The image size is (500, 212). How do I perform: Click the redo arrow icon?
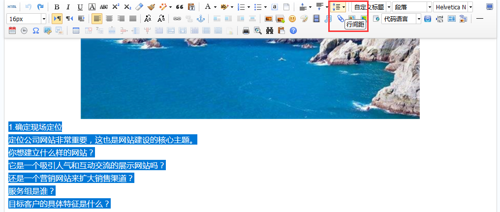(x=40, y=7)
